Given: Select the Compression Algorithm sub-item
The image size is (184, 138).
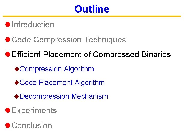Looking at the screenshot, I should pos(57,69).
